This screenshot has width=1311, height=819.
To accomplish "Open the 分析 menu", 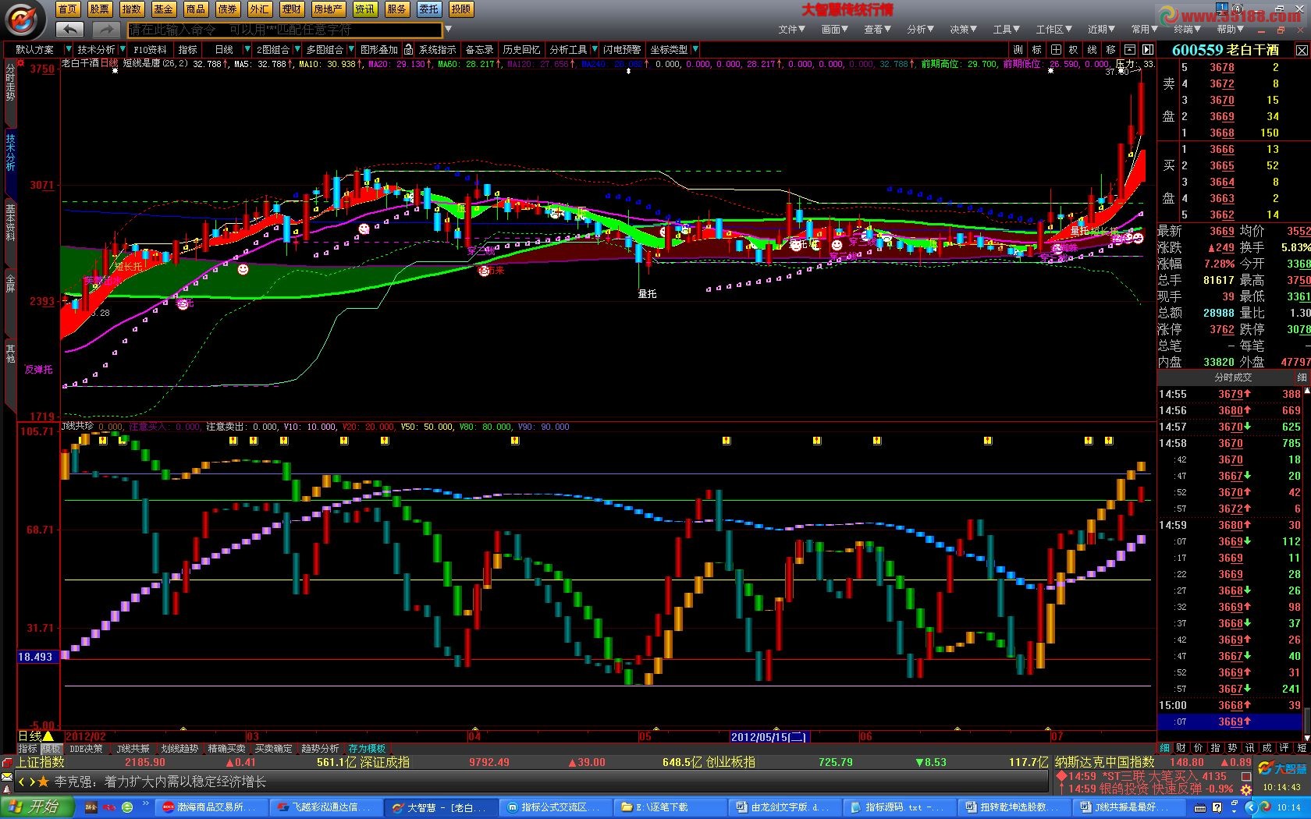I will coord(920,30).
